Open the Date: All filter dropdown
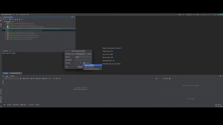 pos(38,78)
